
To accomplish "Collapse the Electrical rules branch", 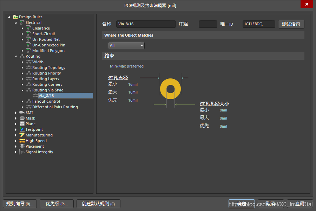I will pos(16,23).
